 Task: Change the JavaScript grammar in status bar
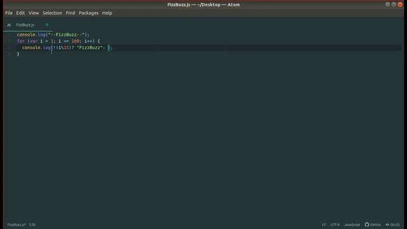(x=352, y=225)
